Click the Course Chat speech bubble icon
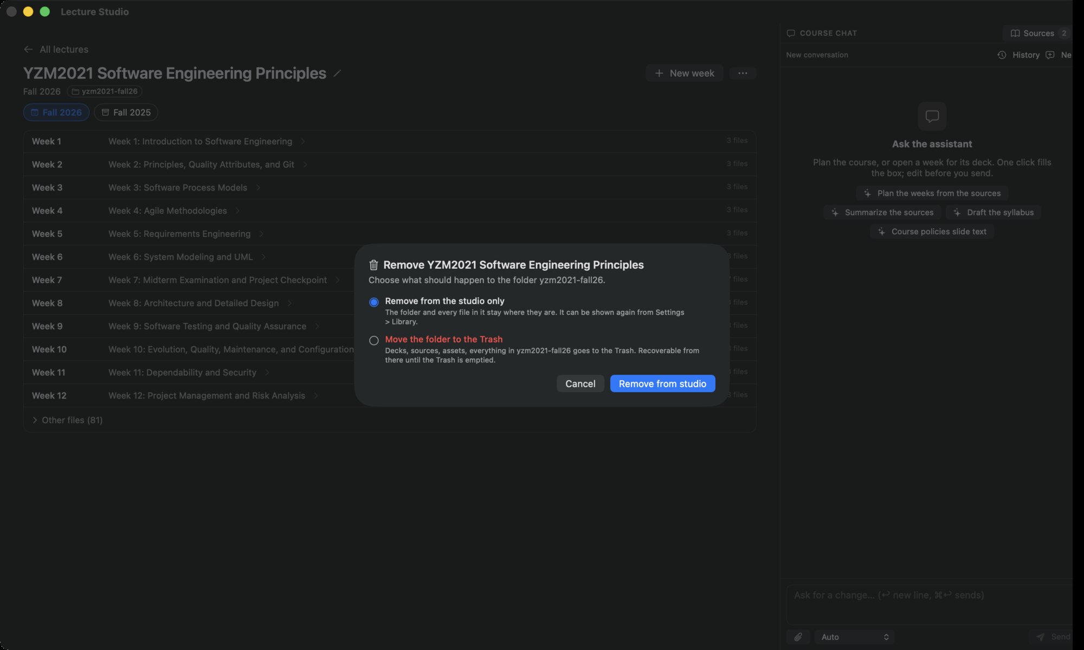The height and width of the screenshot is (650, 1084). point(791,33)
